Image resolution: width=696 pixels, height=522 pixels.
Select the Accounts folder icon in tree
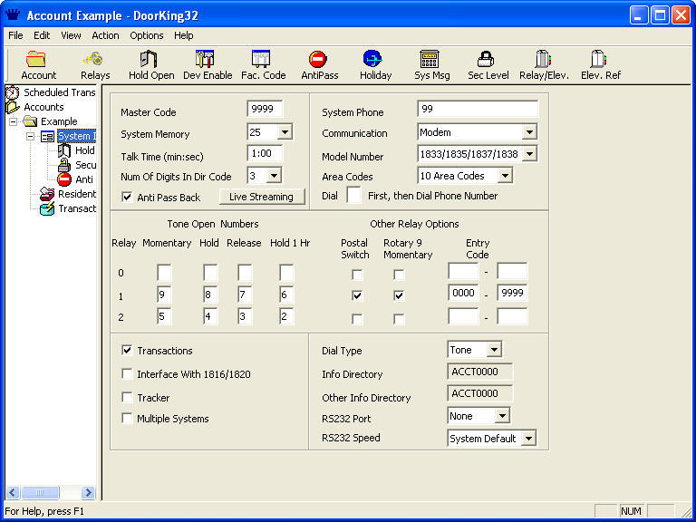(x=13, y=107)
